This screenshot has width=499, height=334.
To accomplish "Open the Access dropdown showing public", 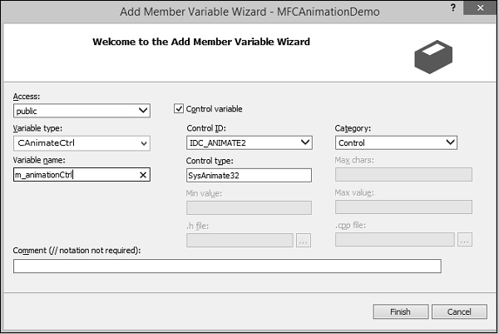I will click(x=143, y=110).
